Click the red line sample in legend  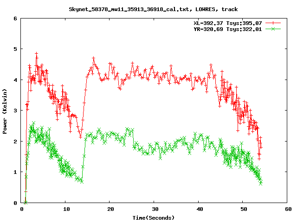coord(273,23)
